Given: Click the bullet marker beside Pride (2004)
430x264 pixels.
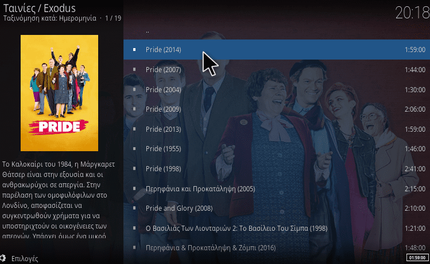Looking at the screenshot, I should [134, 89].
